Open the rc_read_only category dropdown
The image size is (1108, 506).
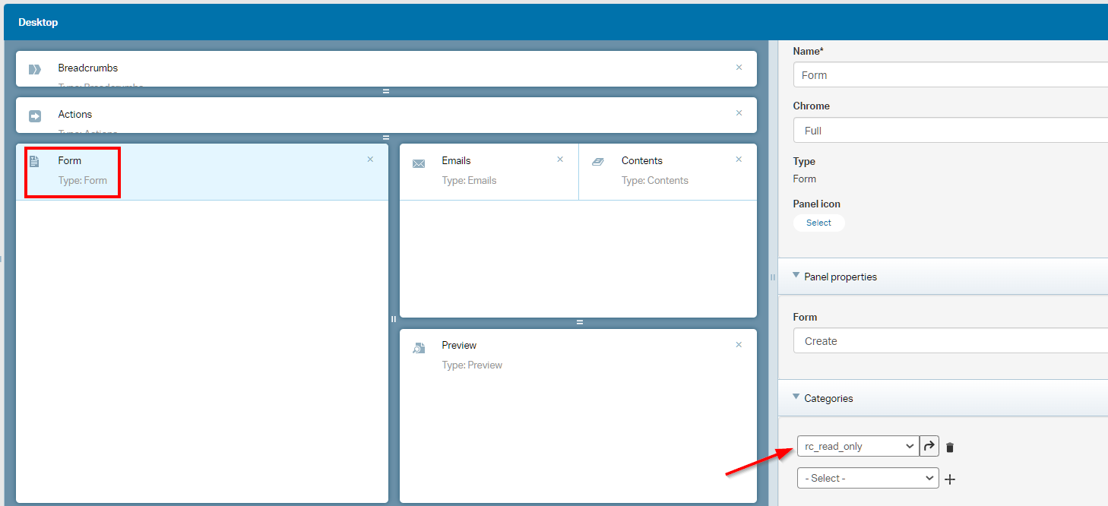(858, 447)
